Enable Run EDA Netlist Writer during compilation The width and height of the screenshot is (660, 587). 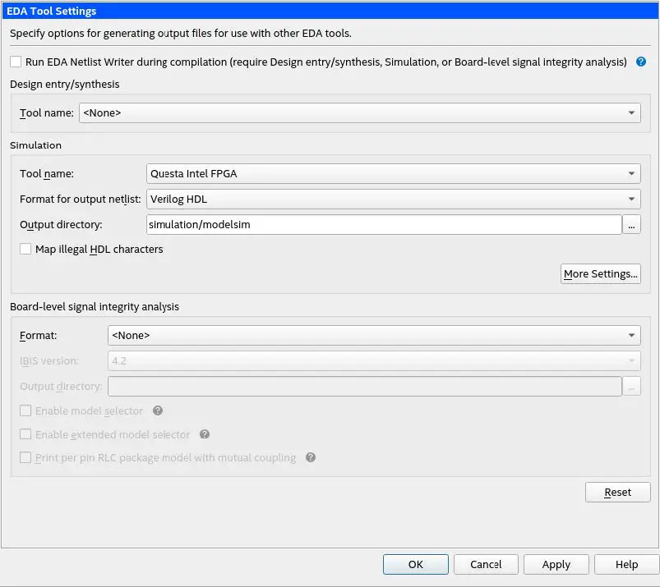(14, 62)
